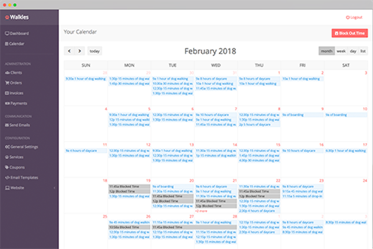373x249 pixels.
Task: Open Feb 7 event '9a 10 hours of daycare'
Action: tap(216, 115)
